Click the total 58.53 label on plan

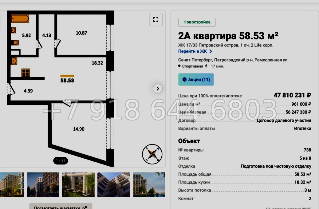point(67,81)
